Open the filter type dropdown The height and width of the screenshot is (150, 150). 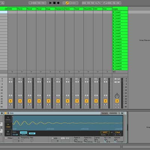[x=16, y=138]
